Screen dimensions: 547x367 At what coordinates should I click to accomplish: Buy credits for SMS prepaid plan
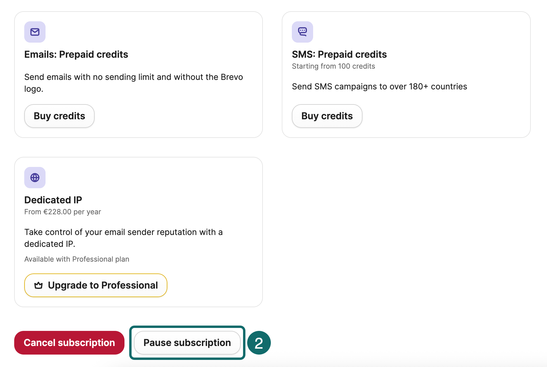327,116
